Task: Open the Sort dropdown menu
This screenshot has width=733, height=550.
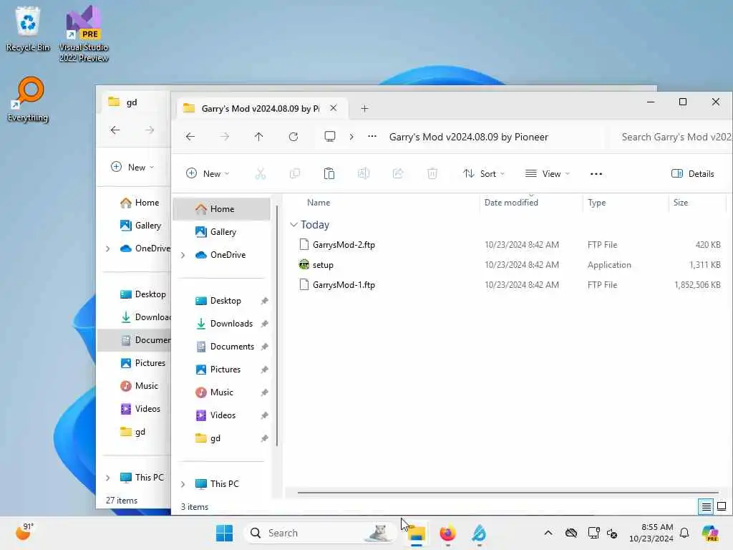Action: pos(484,174)
